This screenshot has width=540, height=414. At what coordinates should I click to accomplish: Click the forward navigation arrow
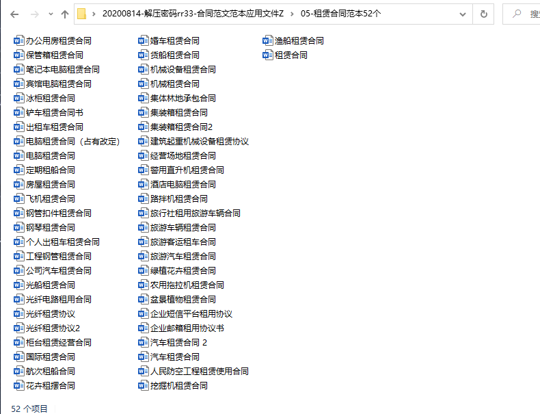(34, 14)
